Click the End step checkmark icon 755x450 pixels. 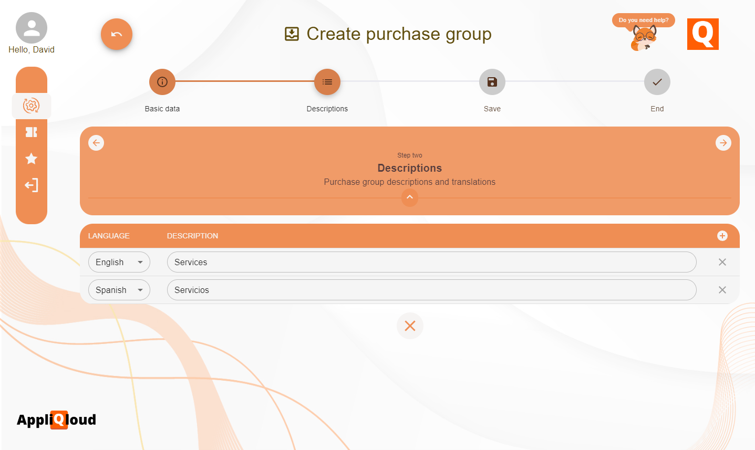(657, 82)
